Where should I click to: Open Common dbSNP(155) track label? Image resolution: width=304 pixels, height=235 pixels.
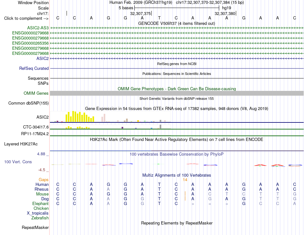coord(28,103)
